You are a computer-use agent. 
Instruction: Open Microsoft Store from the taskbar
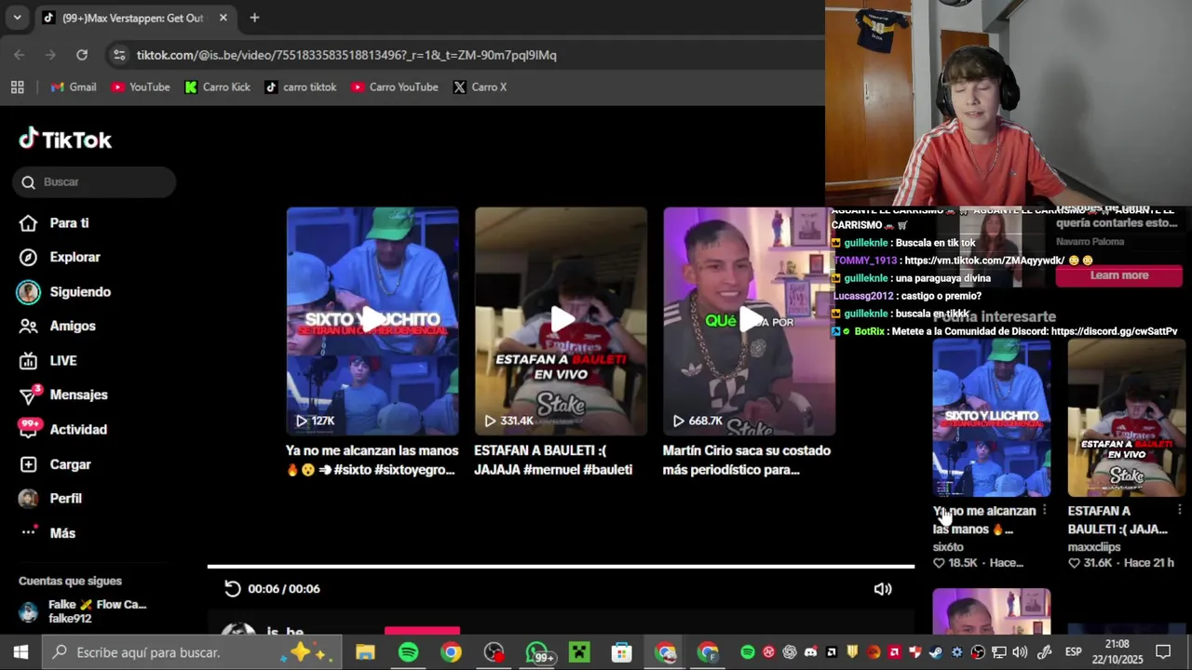coord(622,652)
